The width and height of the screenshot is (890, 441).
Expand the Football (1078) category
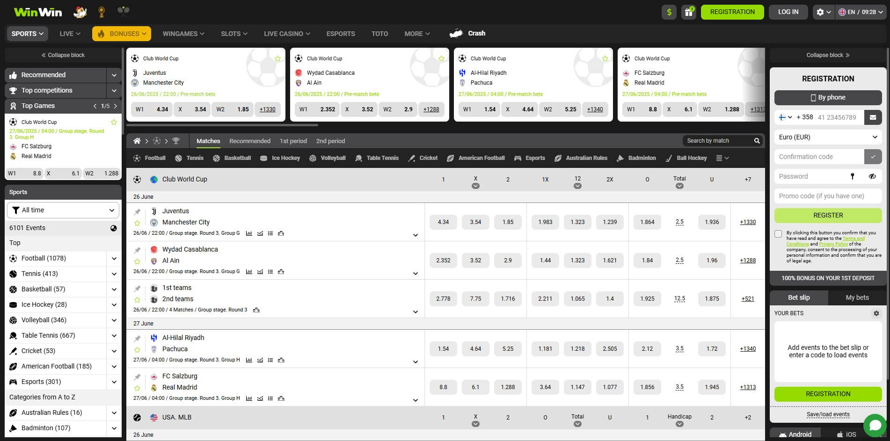tap(114, 258)
